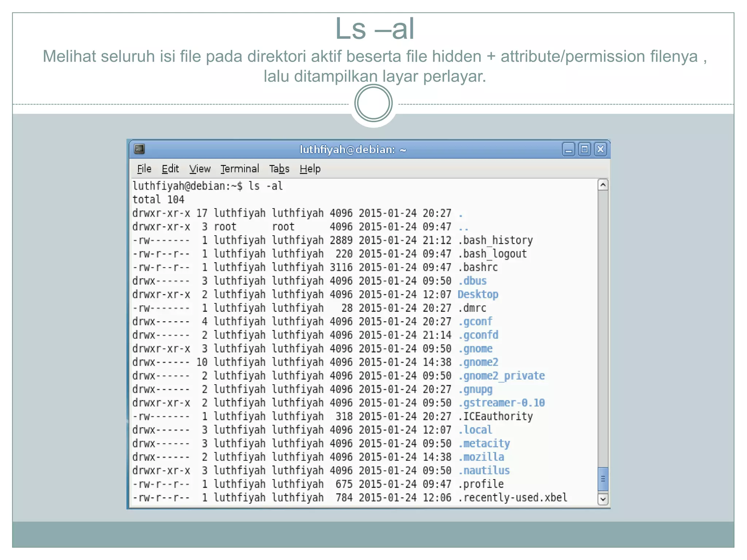Click the 'ls -al' command text
The width and height of the screenshot is (747, 560).
[x=266, y=186]
